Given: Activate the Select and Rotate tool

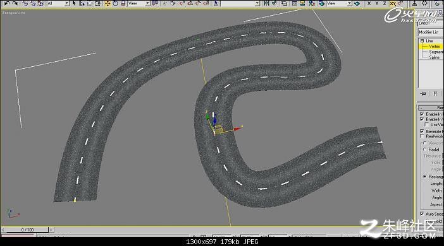Looking at the screenshot, I should pyautogui.click(x=116, y=3).
